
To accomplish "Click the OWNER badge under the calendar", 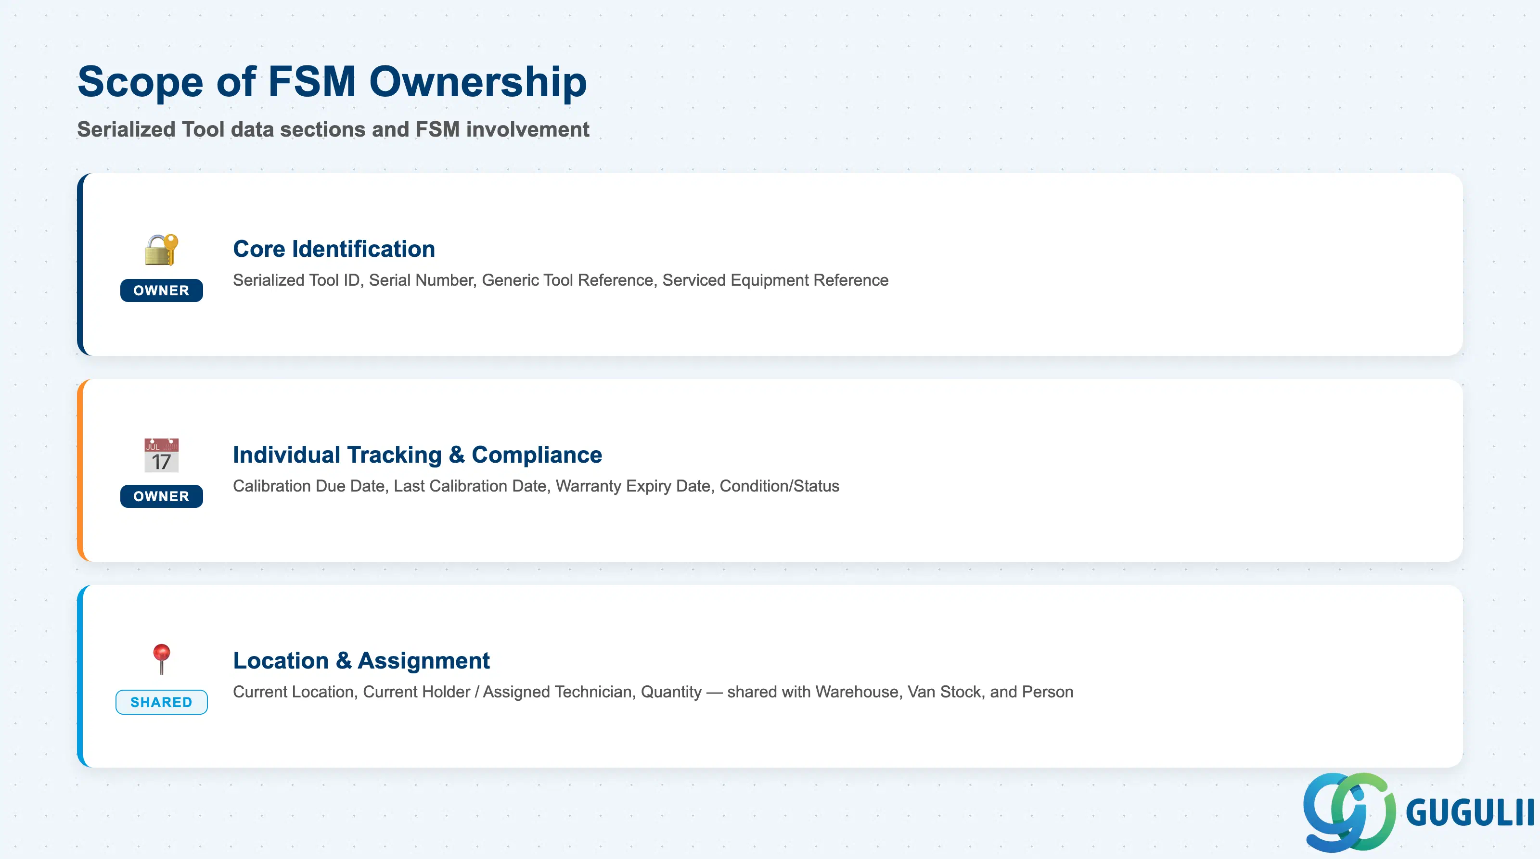I will 161,496.
